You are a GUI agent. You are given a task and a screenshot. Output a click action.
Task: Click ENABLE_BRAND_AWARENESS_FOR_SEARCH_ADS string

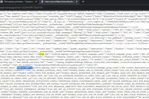click(86, 73)
